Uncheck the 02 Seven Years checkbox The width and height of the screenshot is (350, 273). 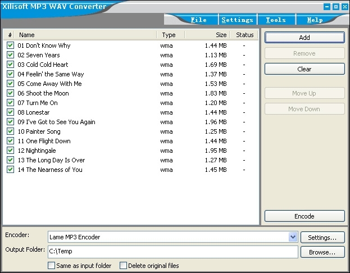coord(10,55)
